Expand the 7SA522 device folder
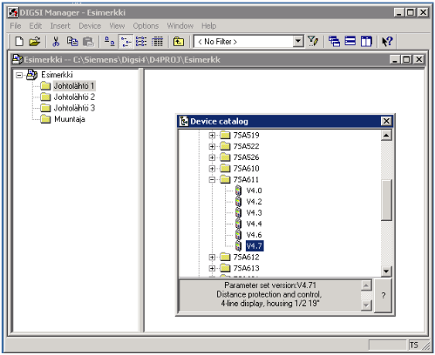The width and height of the screenshot is (435, 355). [212, 146]
